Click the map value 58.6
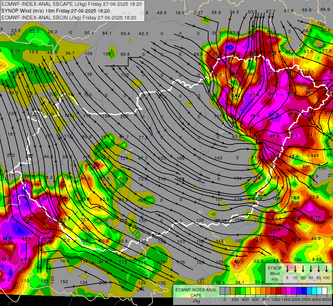The image size is (333, 306). pos(216,12)
